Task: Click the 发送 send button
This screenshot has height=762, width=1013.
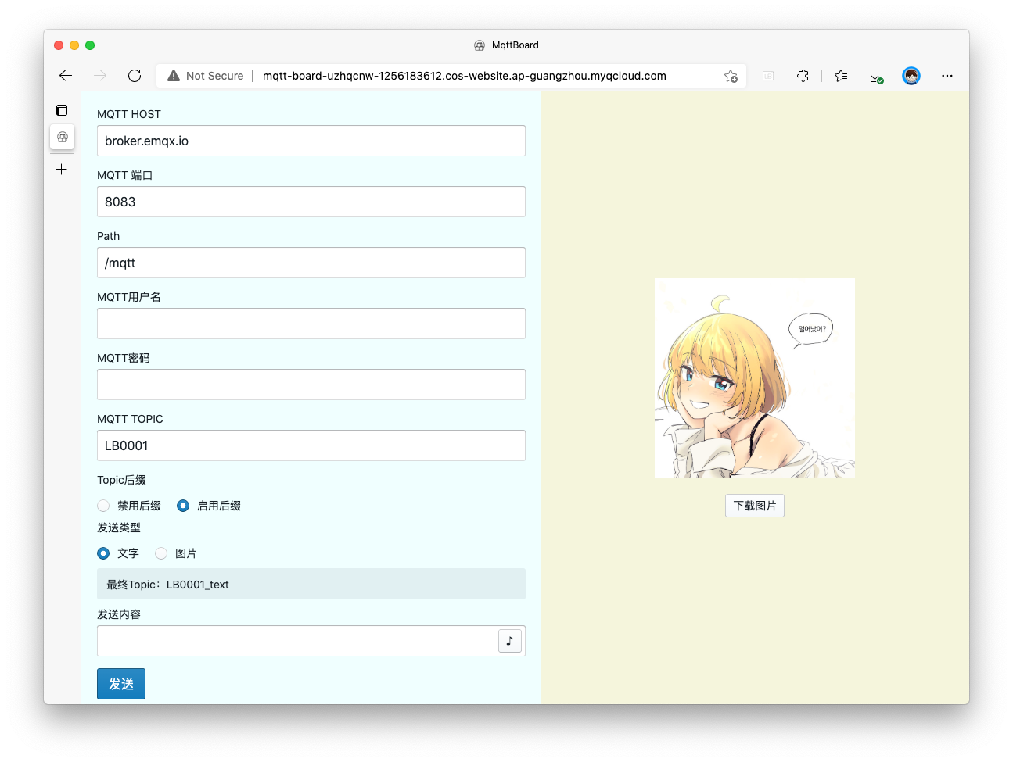Action: coord(121,684)
